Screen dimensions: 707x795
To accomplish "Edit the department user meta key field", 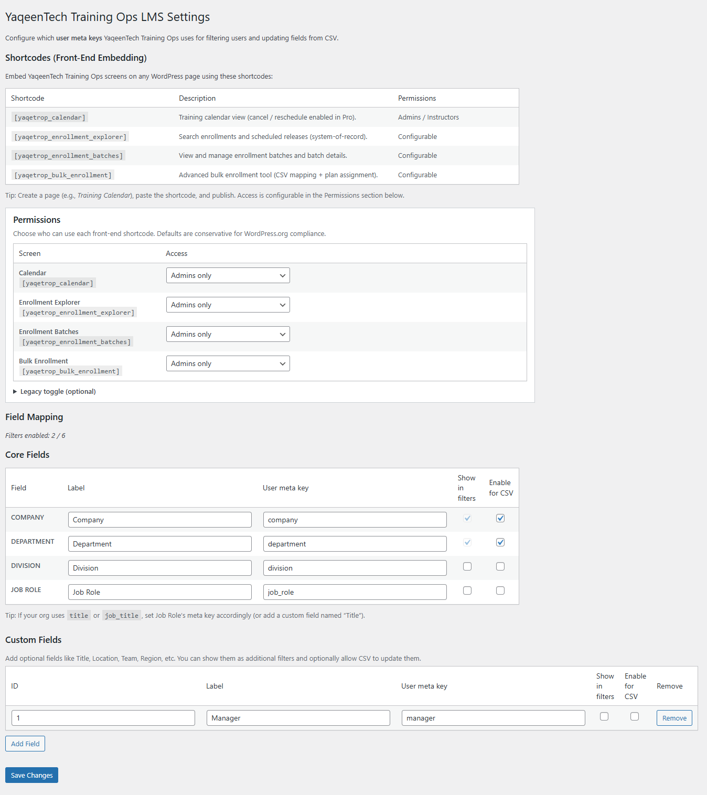I will point(355,543).
